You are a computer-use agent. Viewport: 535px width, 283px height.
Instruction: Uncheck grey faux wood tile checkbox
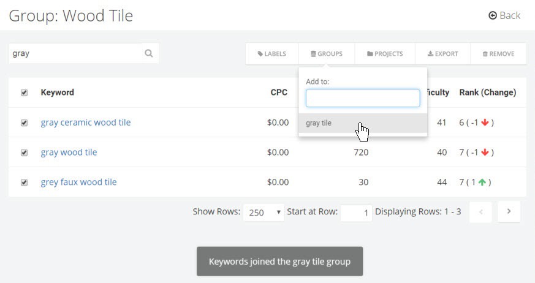(x=25, y=183)
